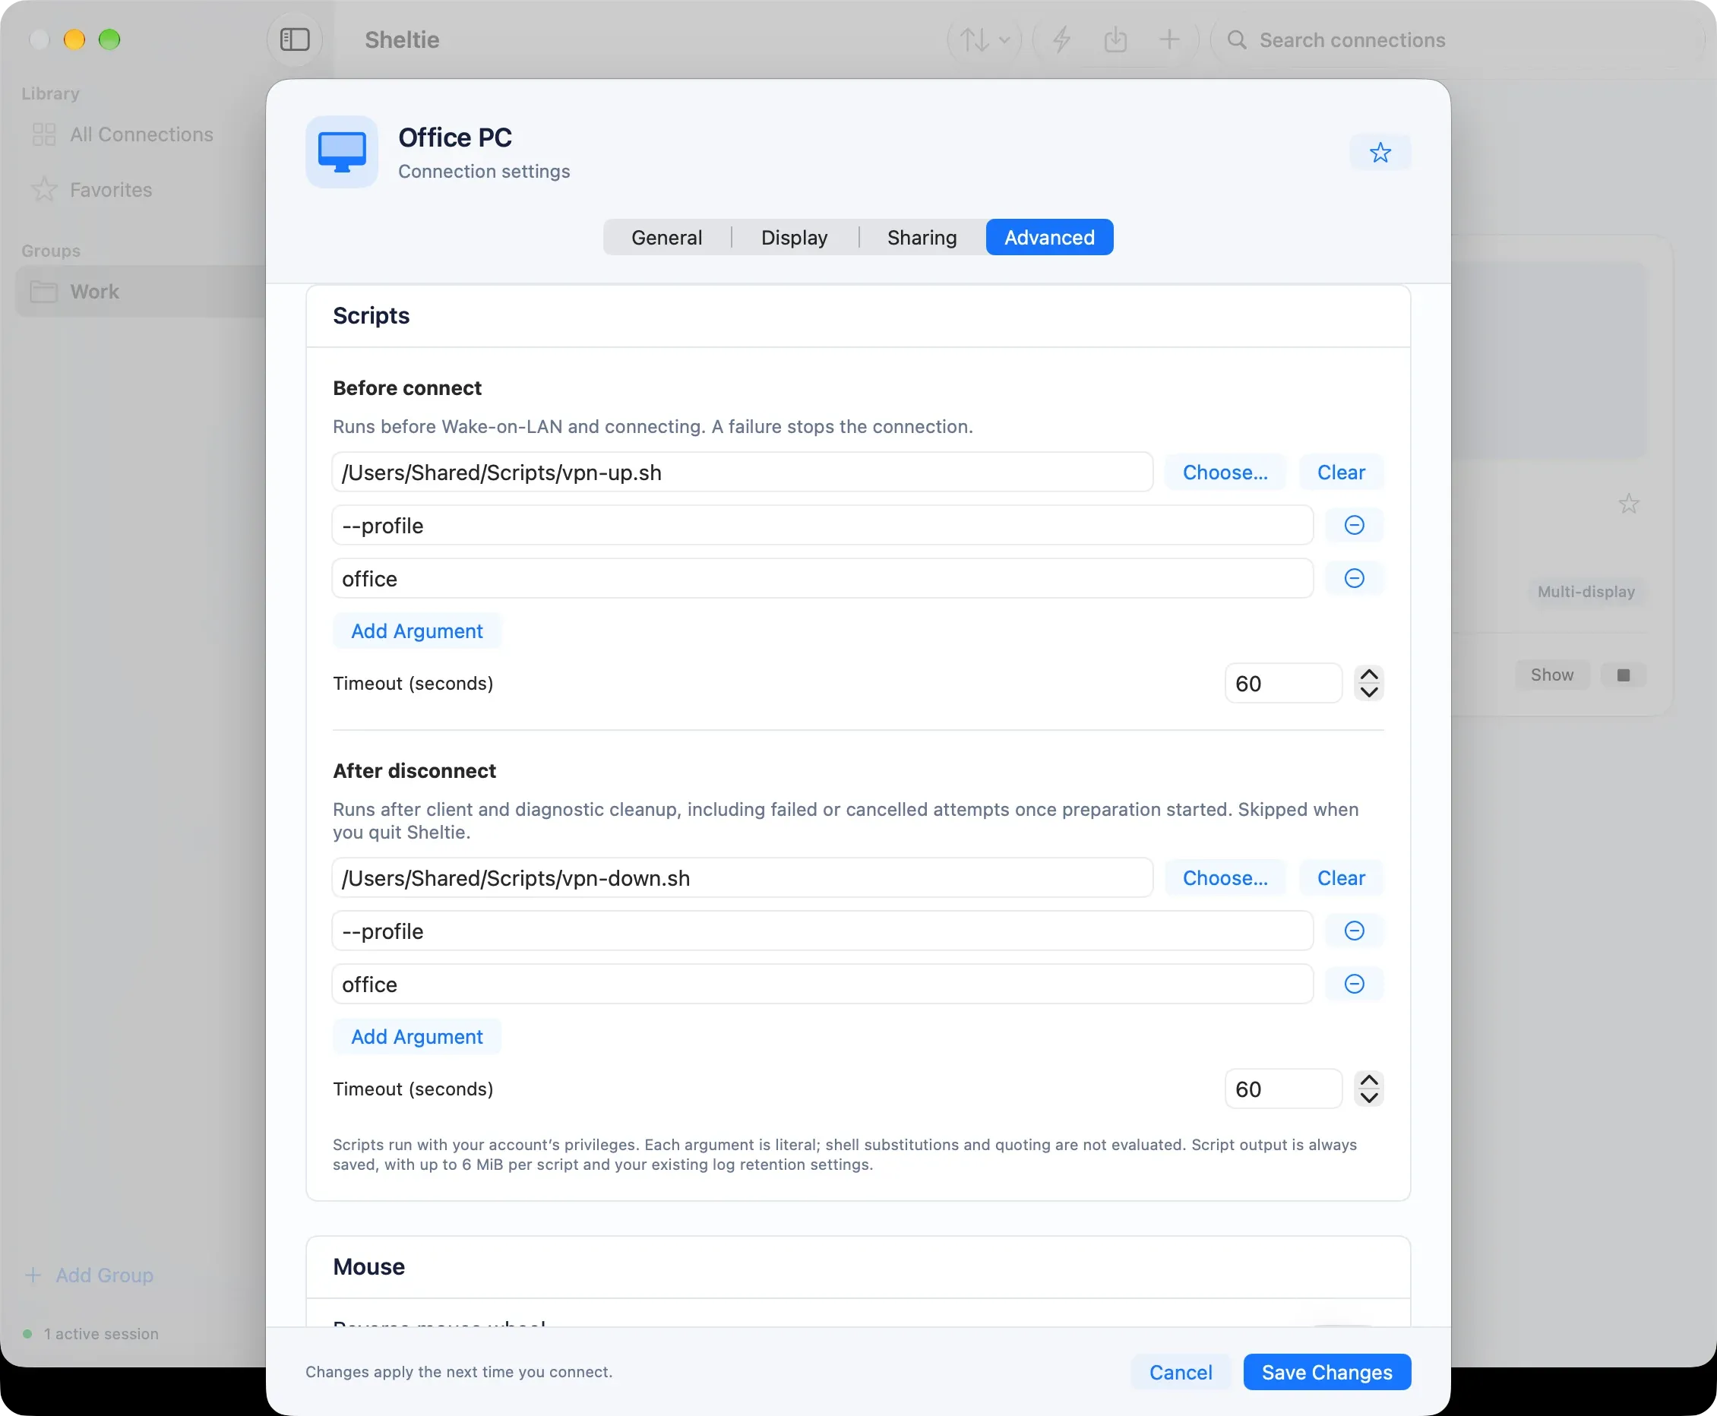Click Save Changes button
The image size is (1717, 1416).
[1326, 1372]
